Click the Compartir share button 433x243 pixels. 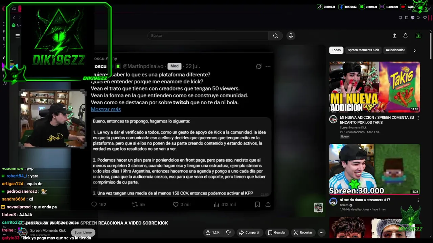pyautogui.click(x=249, y=233)
